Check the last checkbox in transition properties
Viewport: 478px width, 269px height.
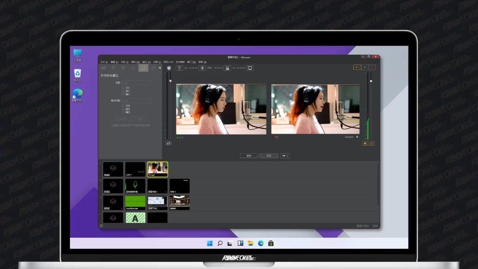(123, 112)
